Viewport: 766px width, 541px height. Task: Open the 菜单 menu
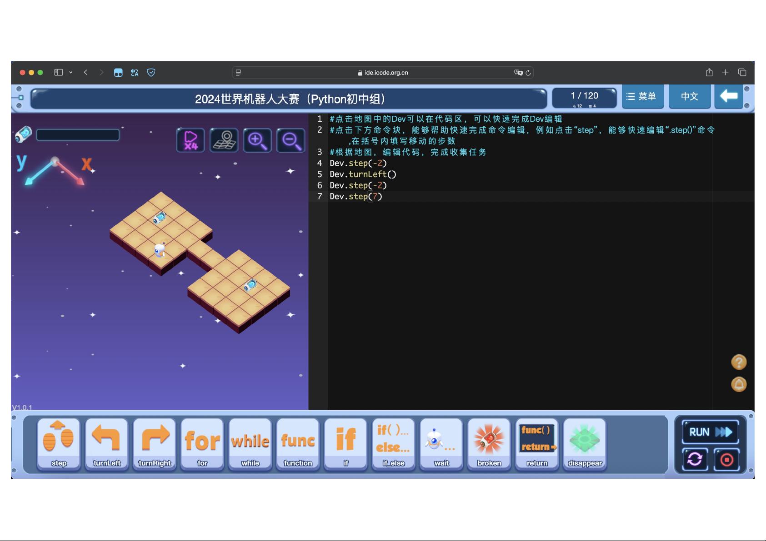[x=642, y=96]
